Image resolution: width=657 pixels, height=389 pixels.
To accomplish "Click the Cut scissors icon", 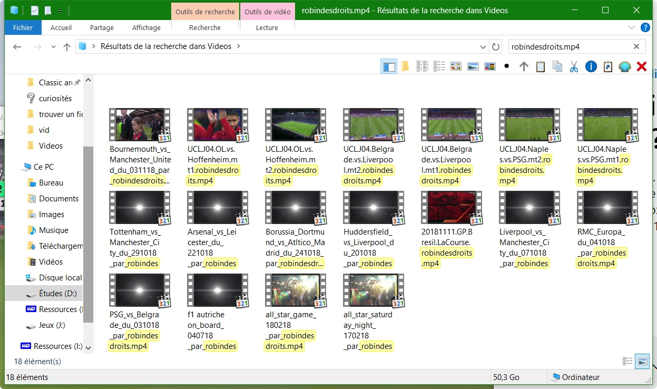I will point(574,66).
